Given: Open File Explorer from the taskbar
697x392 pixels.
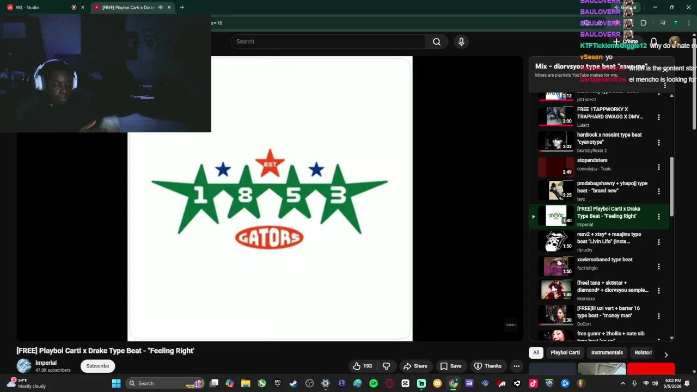Looking at the screenshot, I should point(246,383).
